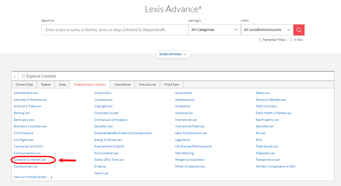
Task: Open Real Property Law
Action: click(267, 120)
